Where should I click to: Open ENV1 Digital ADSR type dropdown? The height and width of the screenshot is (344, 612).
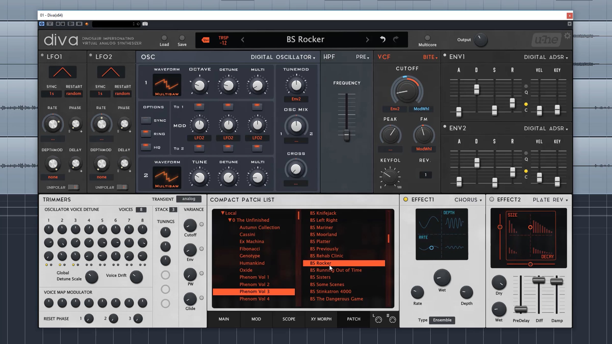[x=546, y=57]
